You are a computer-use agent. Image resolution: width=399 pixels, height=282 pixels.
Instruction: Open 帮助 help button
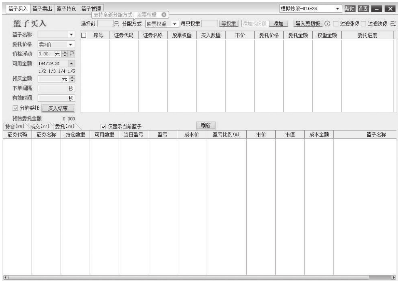(350, 9)
